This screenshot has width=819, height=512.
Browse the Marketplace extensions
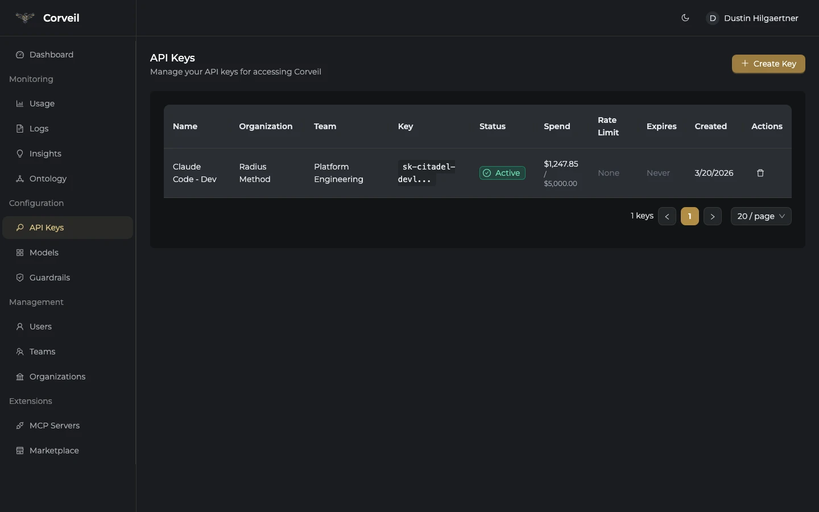(x=54, y=451)
